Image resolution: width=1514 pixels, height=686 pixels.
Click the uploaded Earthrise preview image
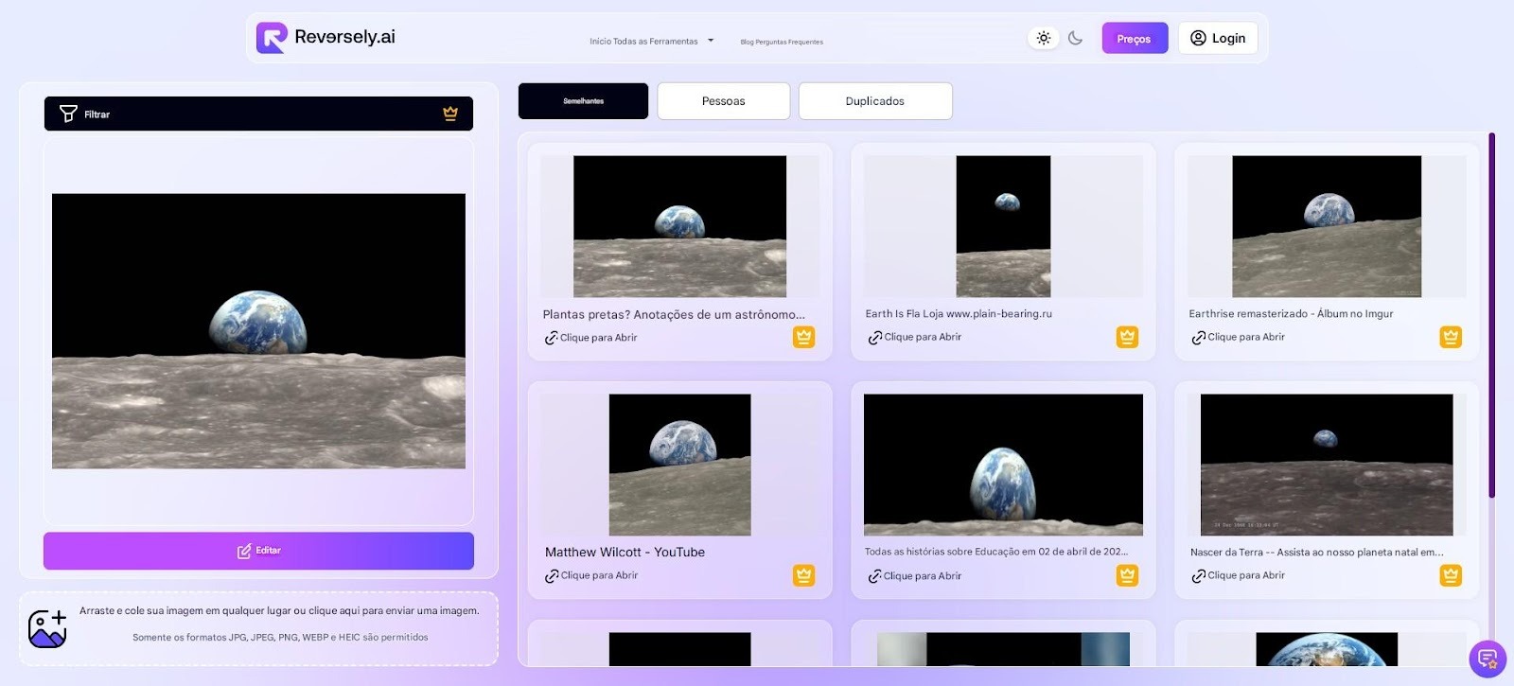(x=258, y=331)
